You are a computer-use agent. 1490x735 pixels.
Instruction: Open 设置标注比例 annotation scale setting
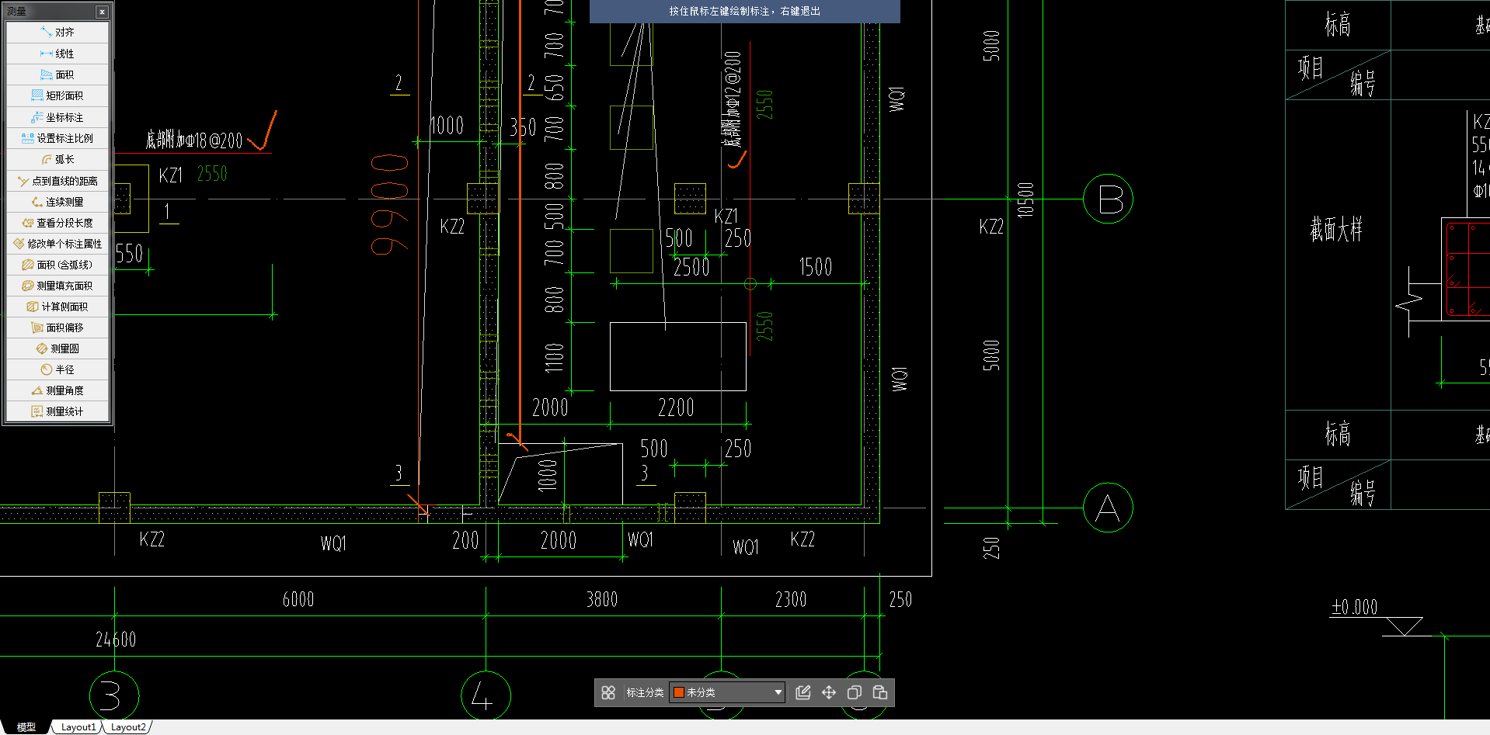tap(57, 138)
